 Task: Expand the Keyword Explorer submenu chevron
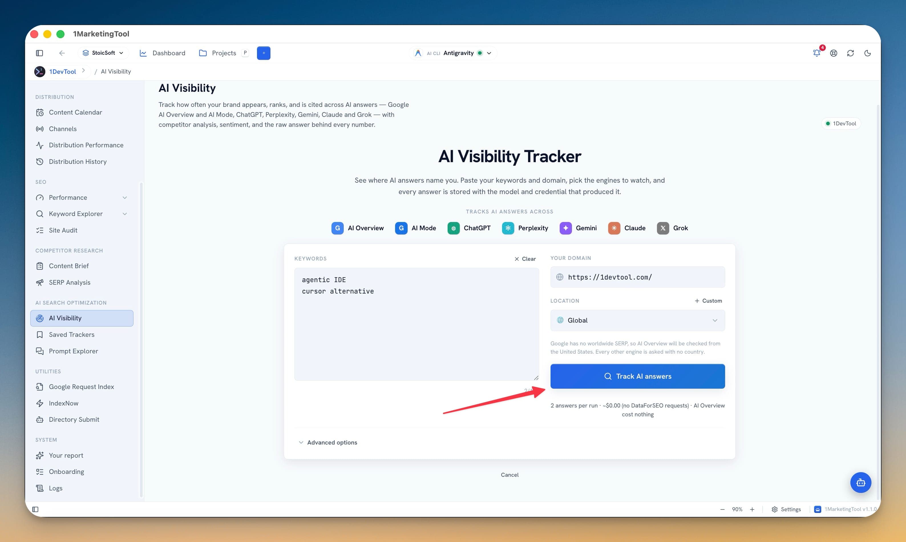click(x=125, y=214)
